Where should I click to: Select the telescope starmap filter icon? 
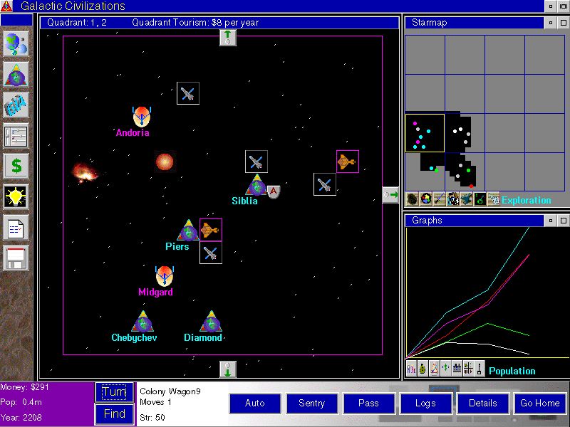[494, 199]
